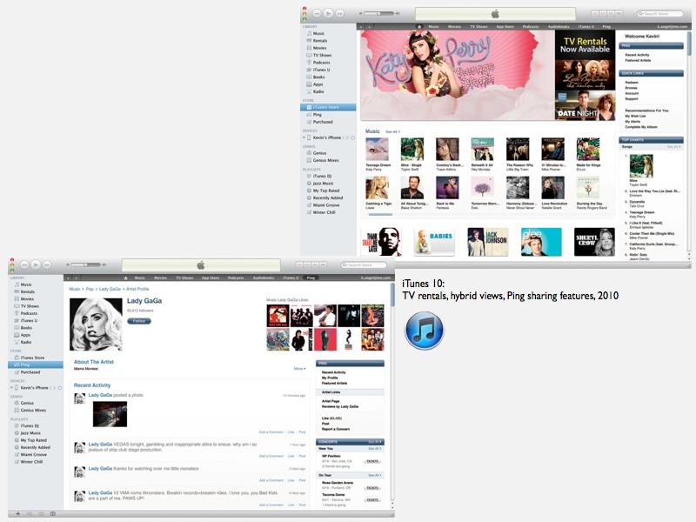Click the Search Store field in Store window

pos(660,14)
